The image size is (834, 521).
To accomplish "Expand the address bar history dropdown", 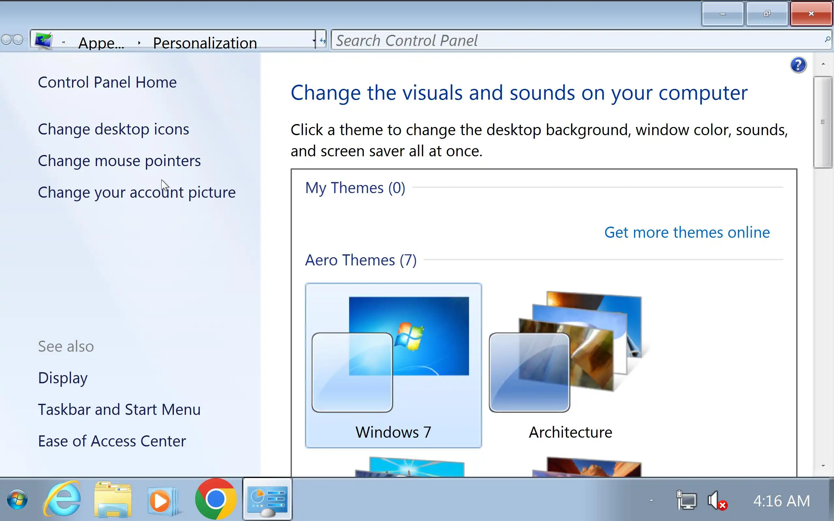I will tap(314, 41).
